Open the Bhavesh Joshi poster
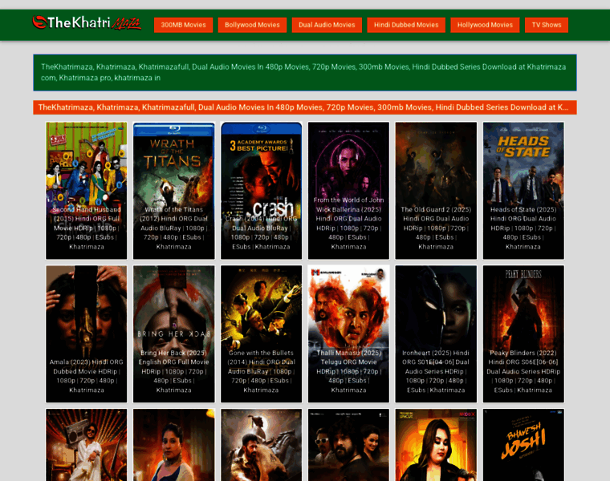 [523, 445]
